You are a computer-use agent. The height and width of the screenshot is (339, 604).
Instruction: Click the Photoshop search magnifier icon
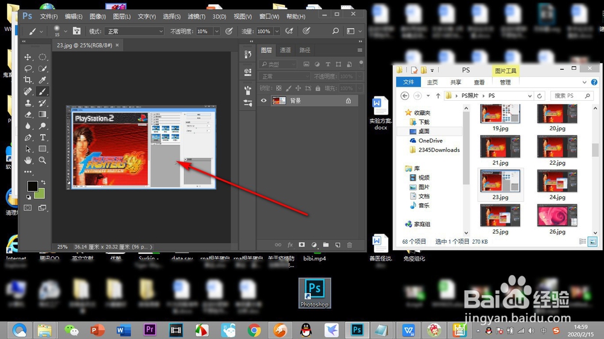pyautogui.click(x=335, y=31)
